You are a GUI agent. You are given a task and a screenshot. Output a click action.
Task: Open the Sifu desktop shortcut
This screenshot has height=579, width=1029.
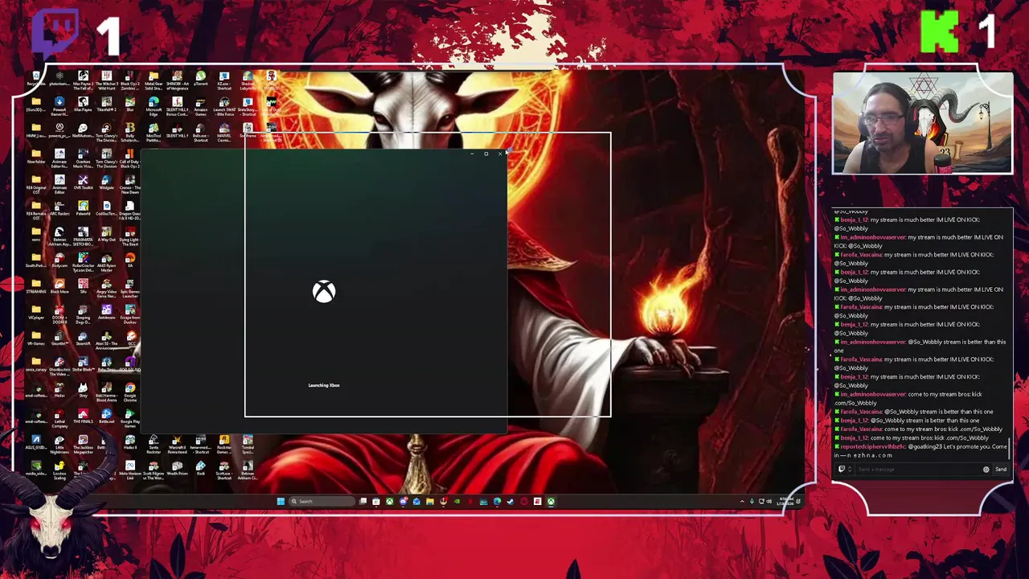coord(83,286)
